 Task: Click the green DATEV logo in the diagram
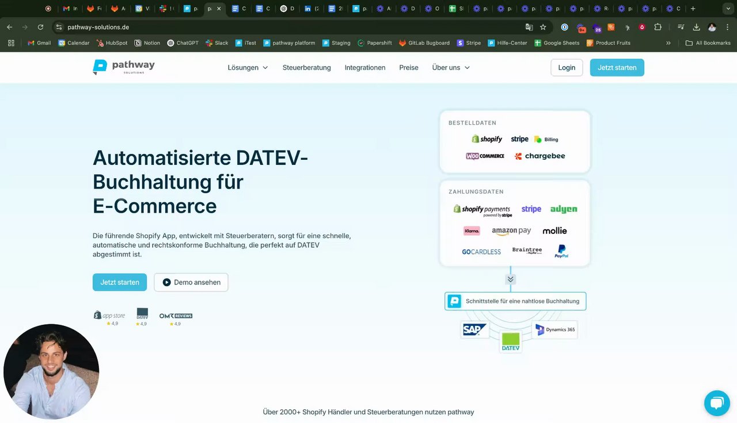click(x=511, y=341)
